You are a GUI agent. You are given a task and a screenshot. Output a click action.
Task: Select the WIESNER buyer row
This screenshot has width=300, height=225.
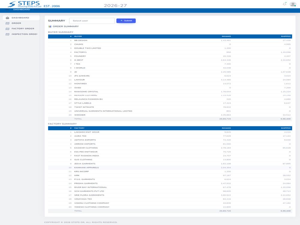(x=170, y=115)
